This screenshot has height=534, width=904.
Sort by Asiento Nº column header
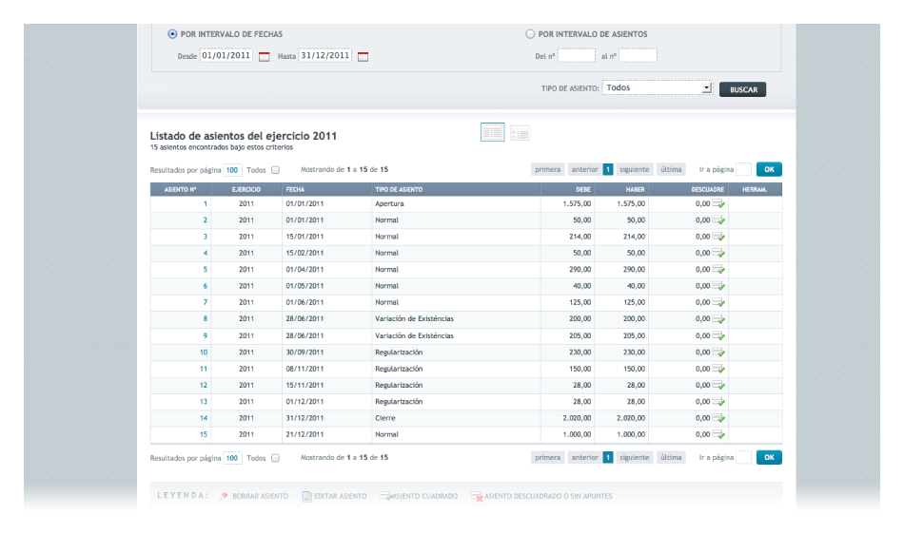coord(181,189)
